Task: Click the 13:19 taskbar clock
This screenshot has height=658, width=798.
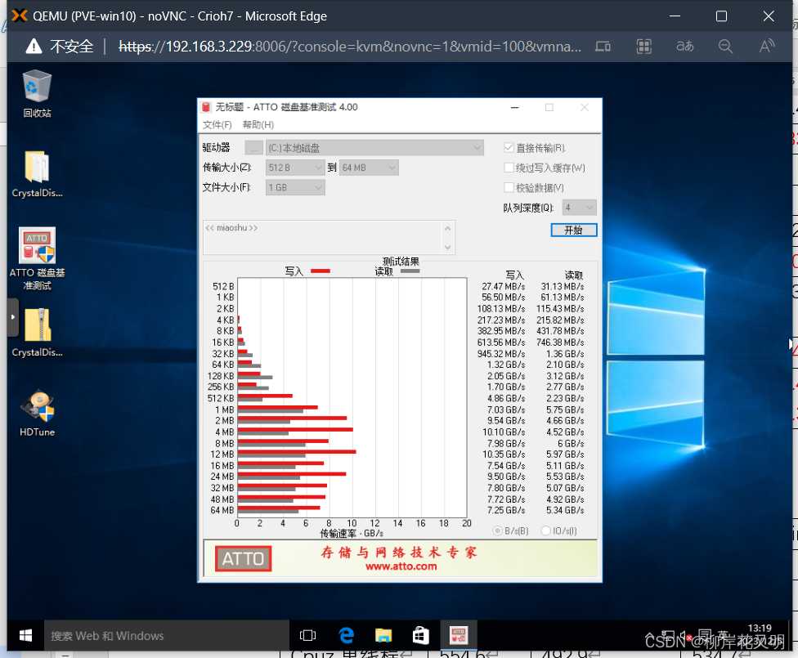Action: click(x=760, y=628)
